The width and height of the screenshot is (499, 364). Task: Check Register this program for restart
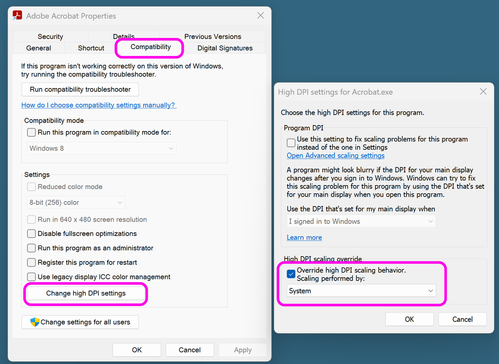31,262
